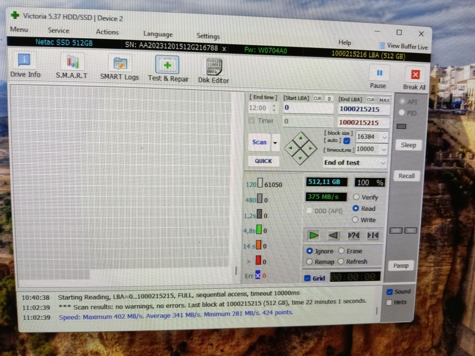The image size is (475, 356).
Task: Expand the Scan button dropdown arrow
Action: click(275, 142)
